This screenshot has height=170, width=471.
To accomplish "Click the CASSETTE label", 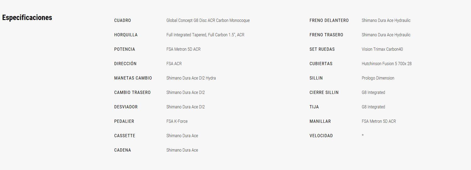I will coord(125,136).
